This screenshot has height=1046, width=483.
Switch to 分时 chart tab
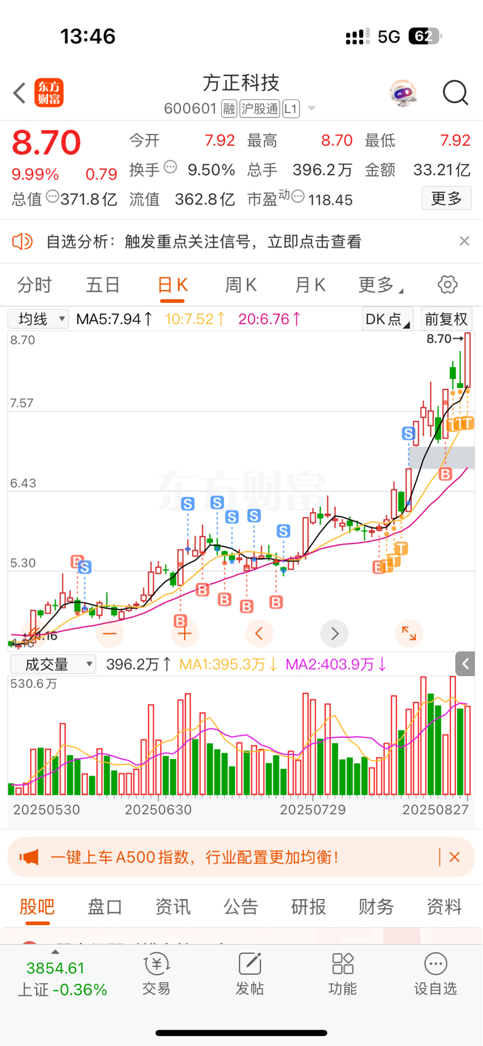coord(34,285)
